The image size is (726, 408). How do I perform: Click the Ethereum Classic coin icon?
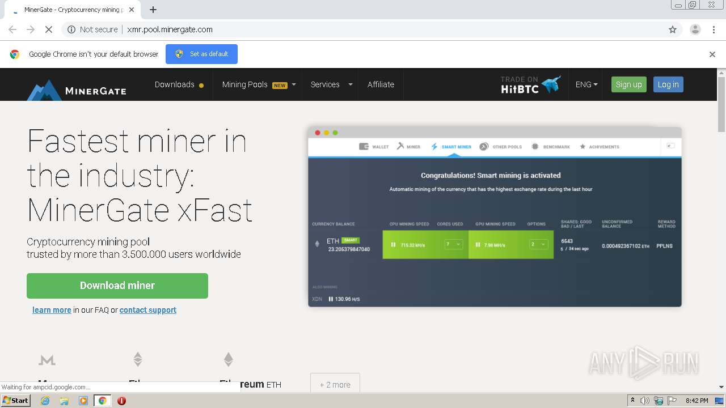137,359
